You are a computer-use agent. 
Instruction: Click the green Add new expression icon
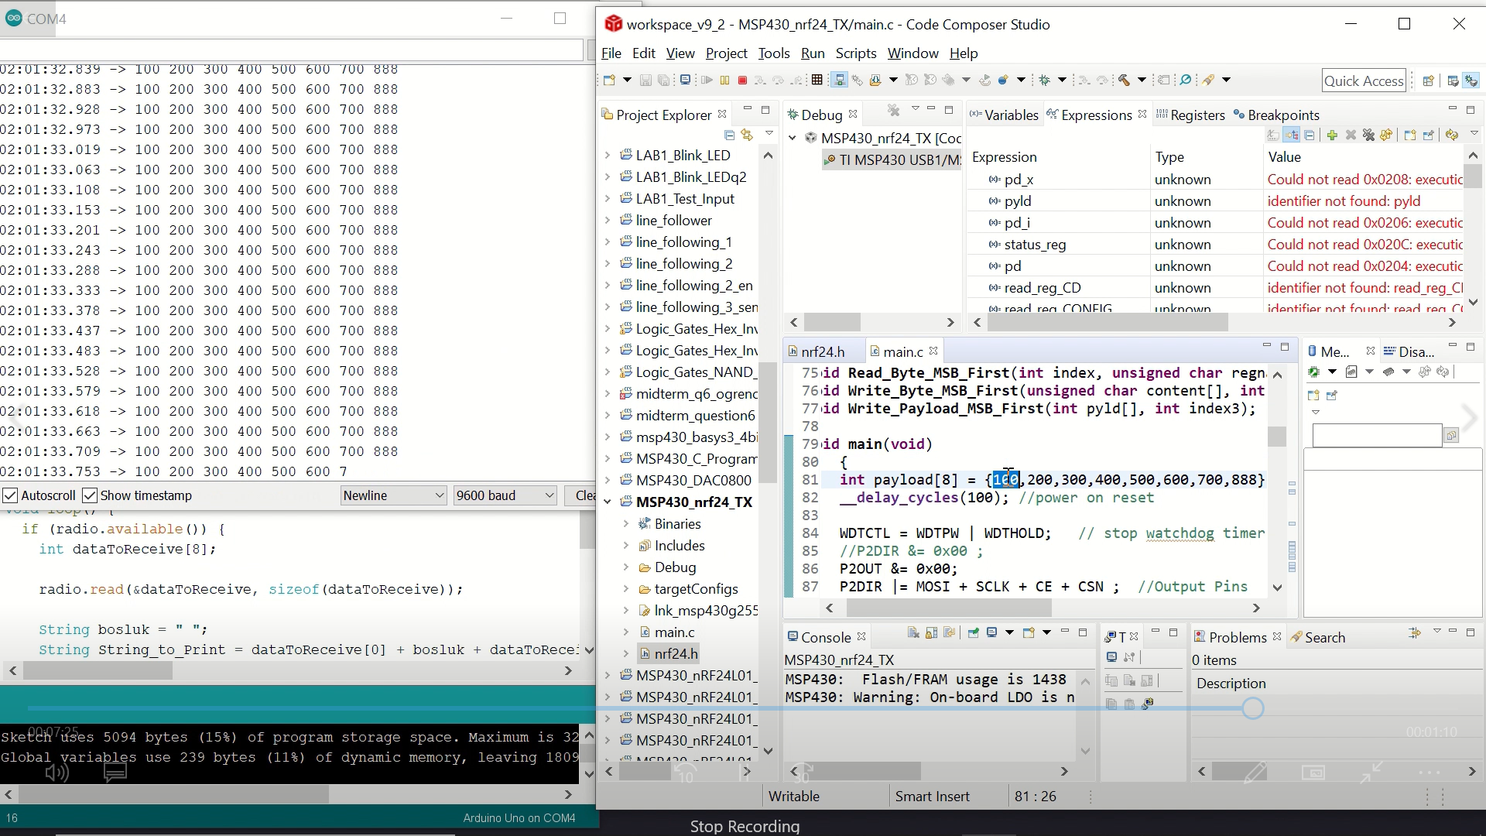[x=1332, y=135]
